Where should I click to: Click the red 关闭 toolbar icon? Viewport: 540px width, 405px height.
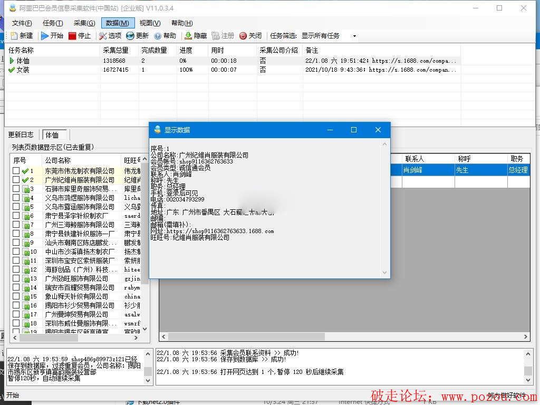[x=243, y=36]
